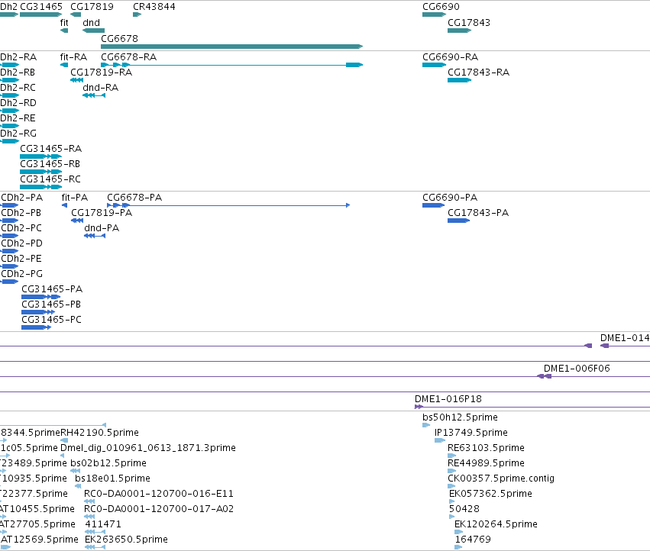Select EST IP13749.5prime
Image resolution: width=650 pixels, height=551 pixels.
(439, 440)
